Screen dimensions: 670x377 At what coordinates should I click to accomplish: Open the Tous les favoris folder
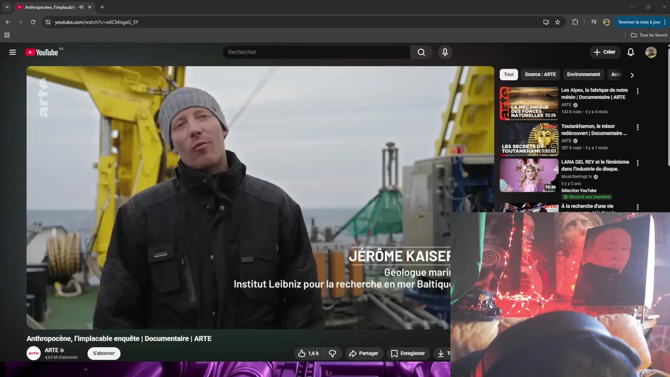pos(649,35)
